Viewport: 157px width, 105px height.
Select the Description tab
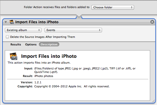49,44
